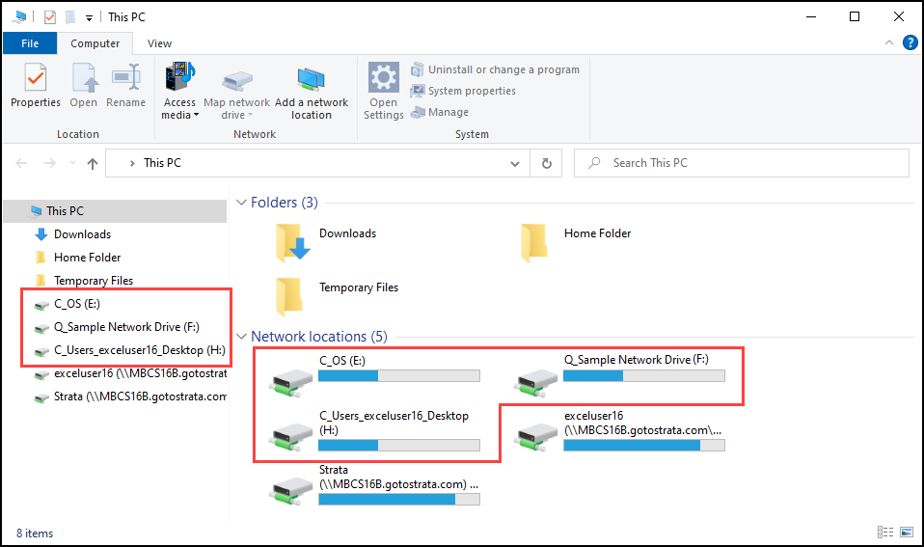Collapse the Network locations group
Viewport: 924px width, 547px height.
[x=241, y=337]
